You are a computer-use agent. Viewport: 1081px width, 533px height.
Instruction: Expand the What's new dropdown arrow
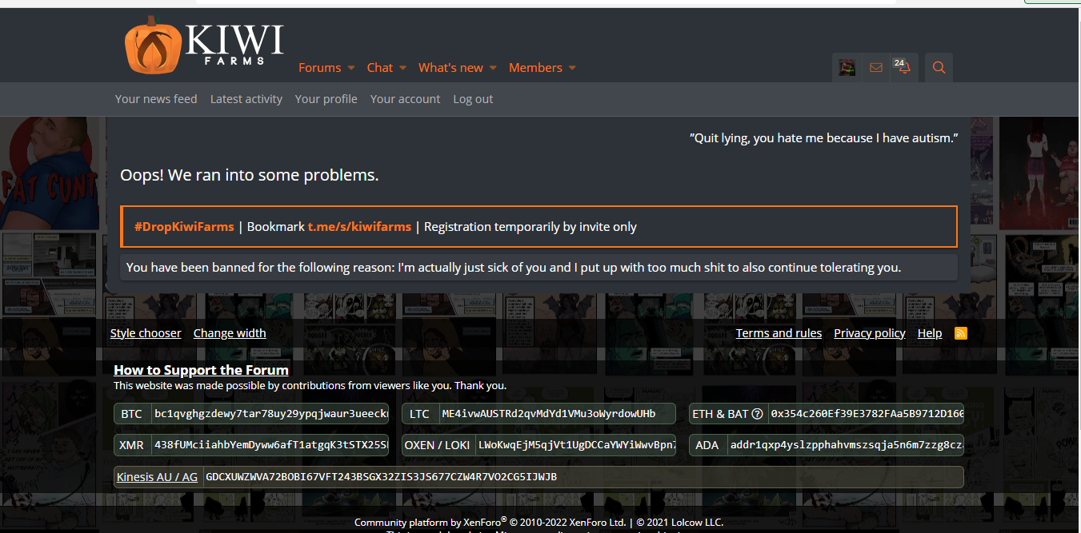[x=493, y=68]
